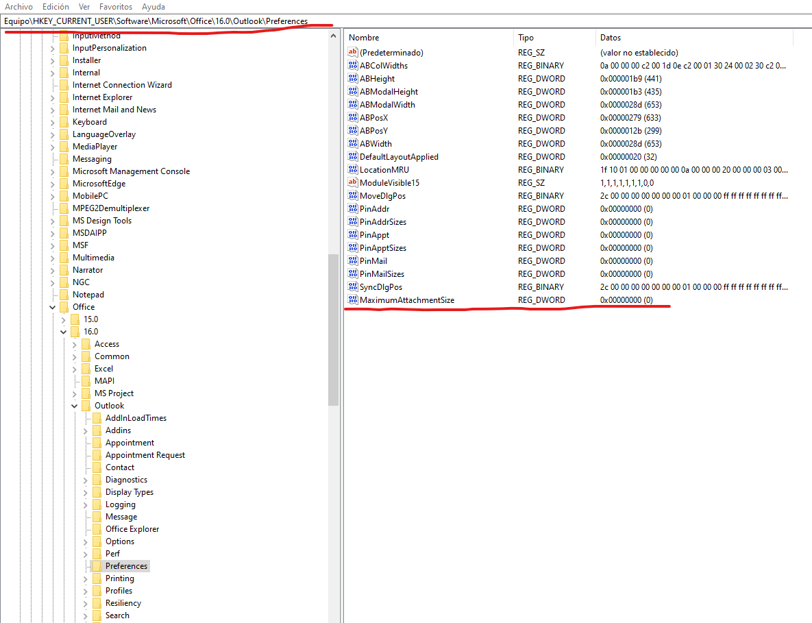Click the PinApptSizes value icon

coord(353,247)
